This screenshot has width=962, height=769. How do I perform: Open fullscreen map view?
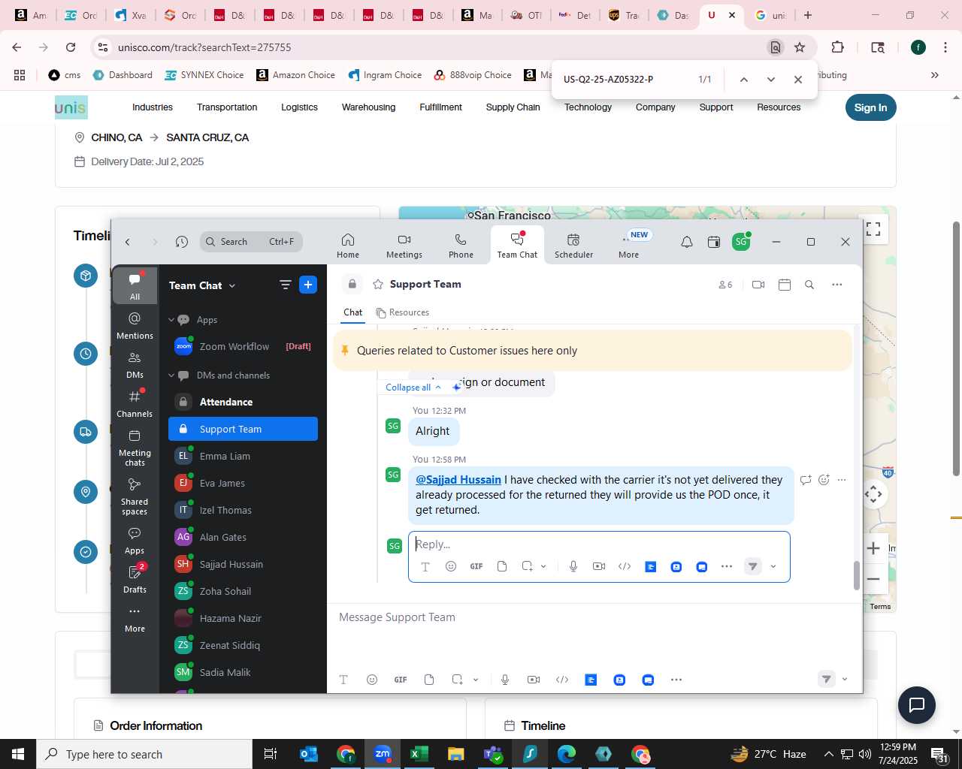point(873,229)
